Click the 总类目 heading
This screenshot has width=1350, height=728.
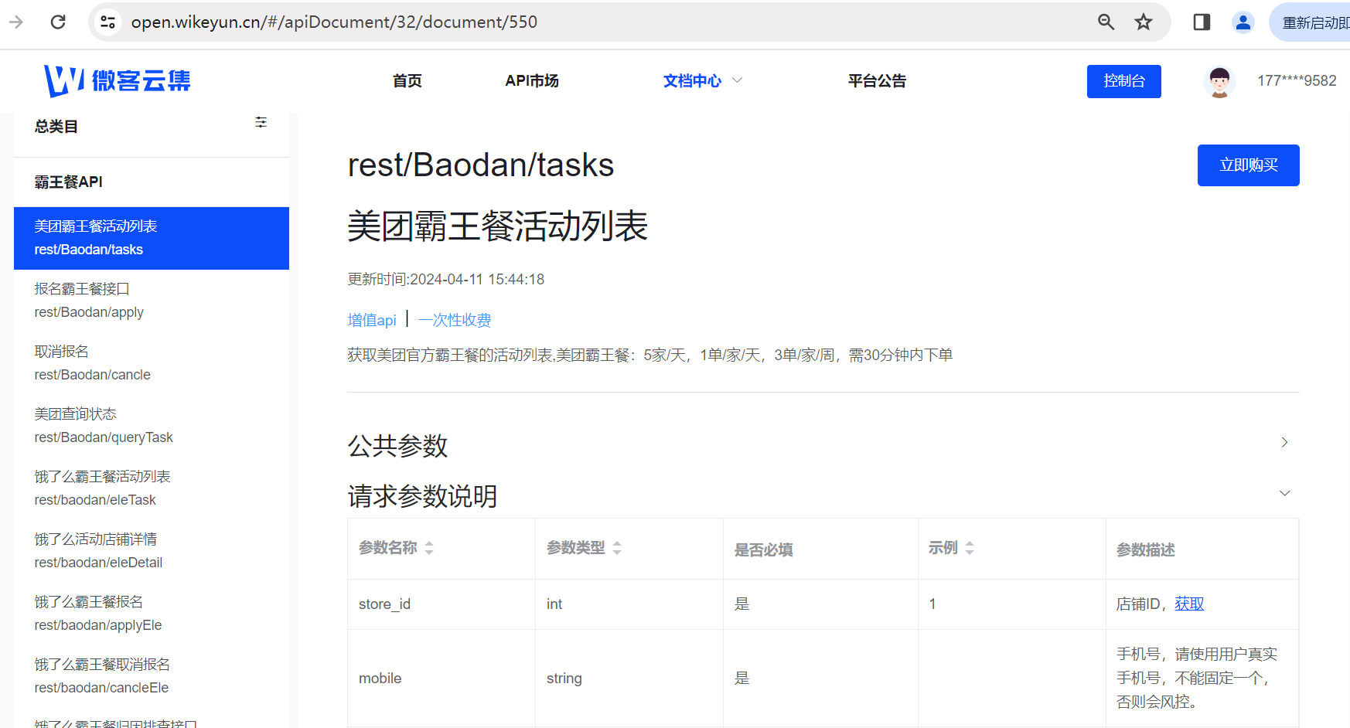(x=56, y=126)
